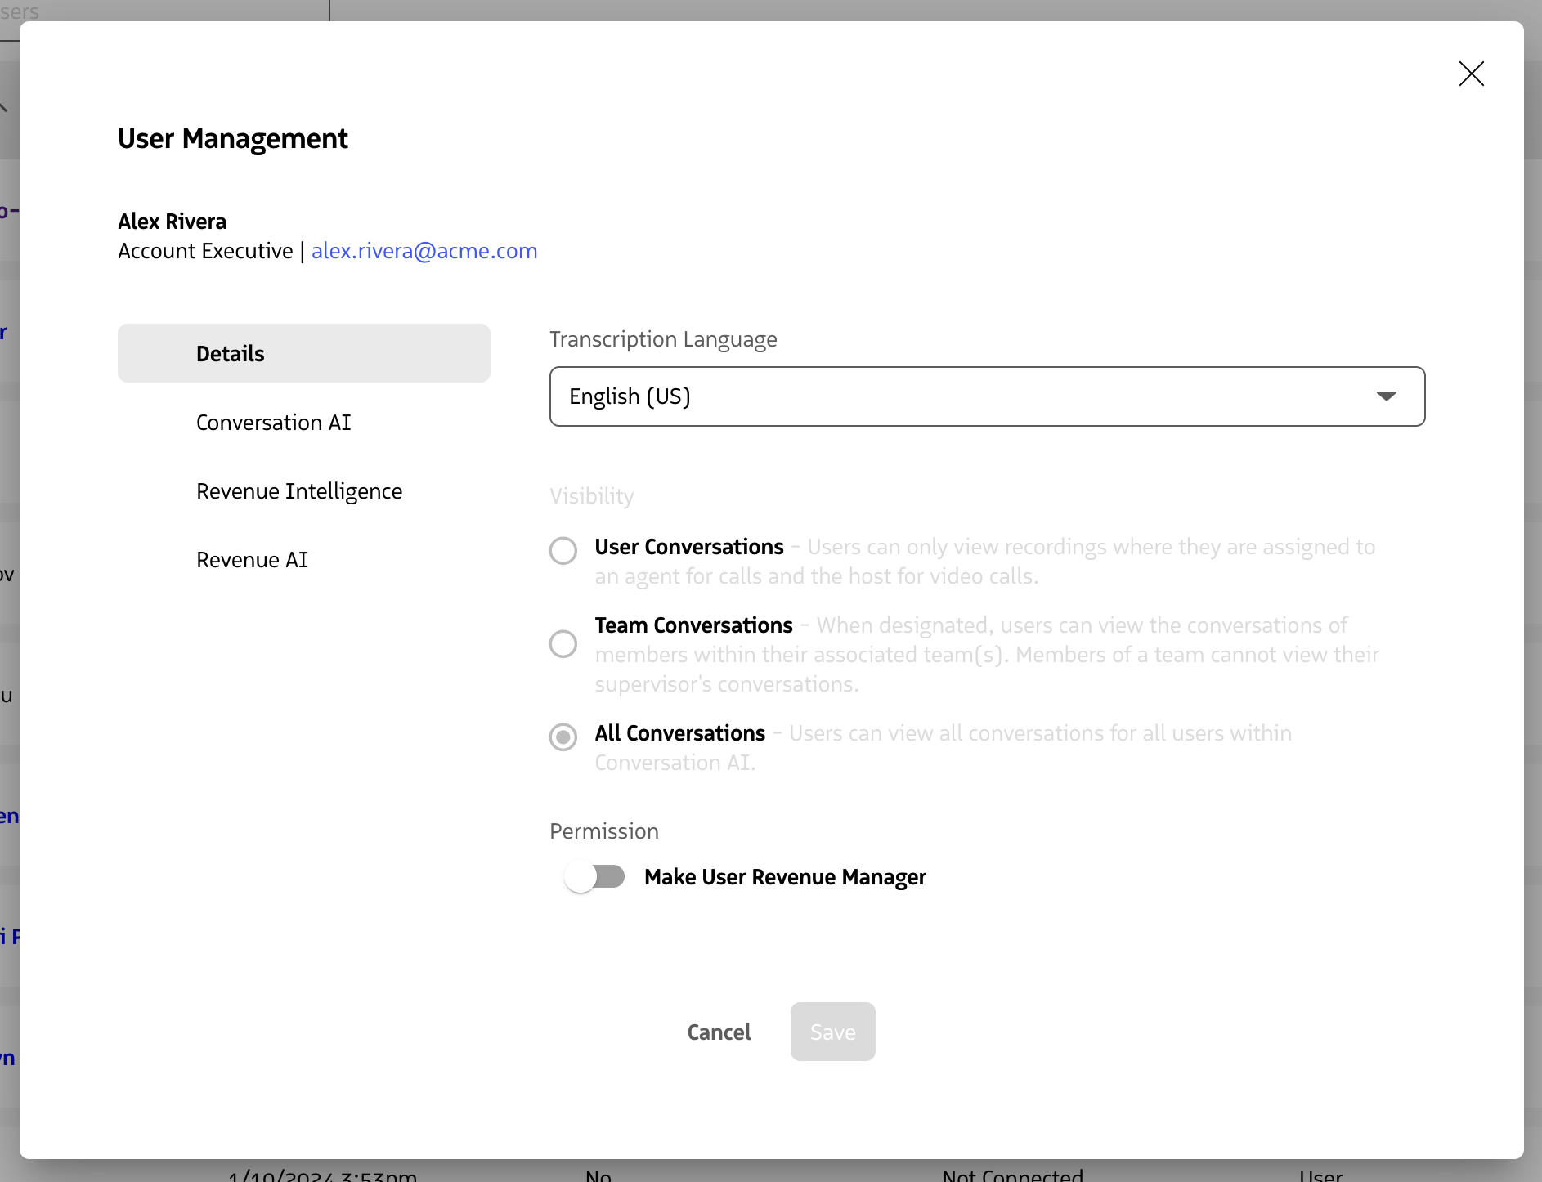Open the Revenue Intelligence section
Screen dimensions: 1542x1182
coord(299,490)
